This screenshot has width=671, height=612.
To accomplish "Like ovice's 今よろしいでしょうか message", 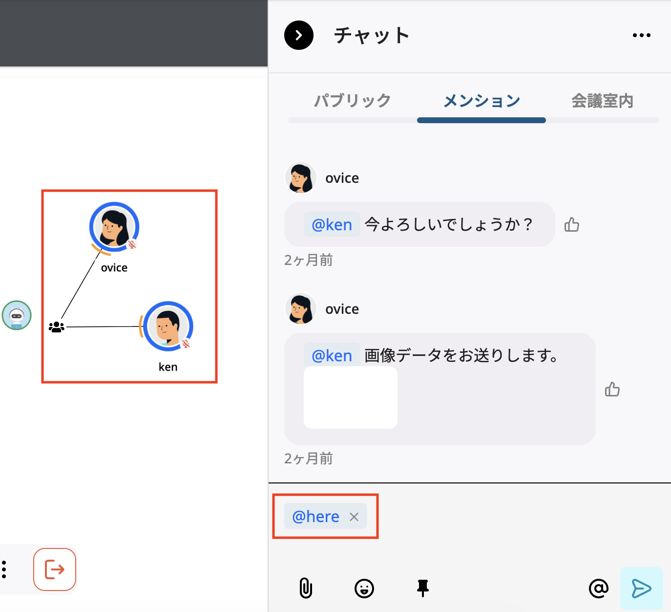I will (x=572, y=224).
